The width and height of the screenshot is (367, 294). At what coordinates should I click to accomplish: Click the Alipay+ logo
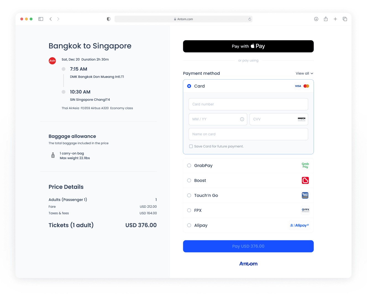(x=299, y=225)
